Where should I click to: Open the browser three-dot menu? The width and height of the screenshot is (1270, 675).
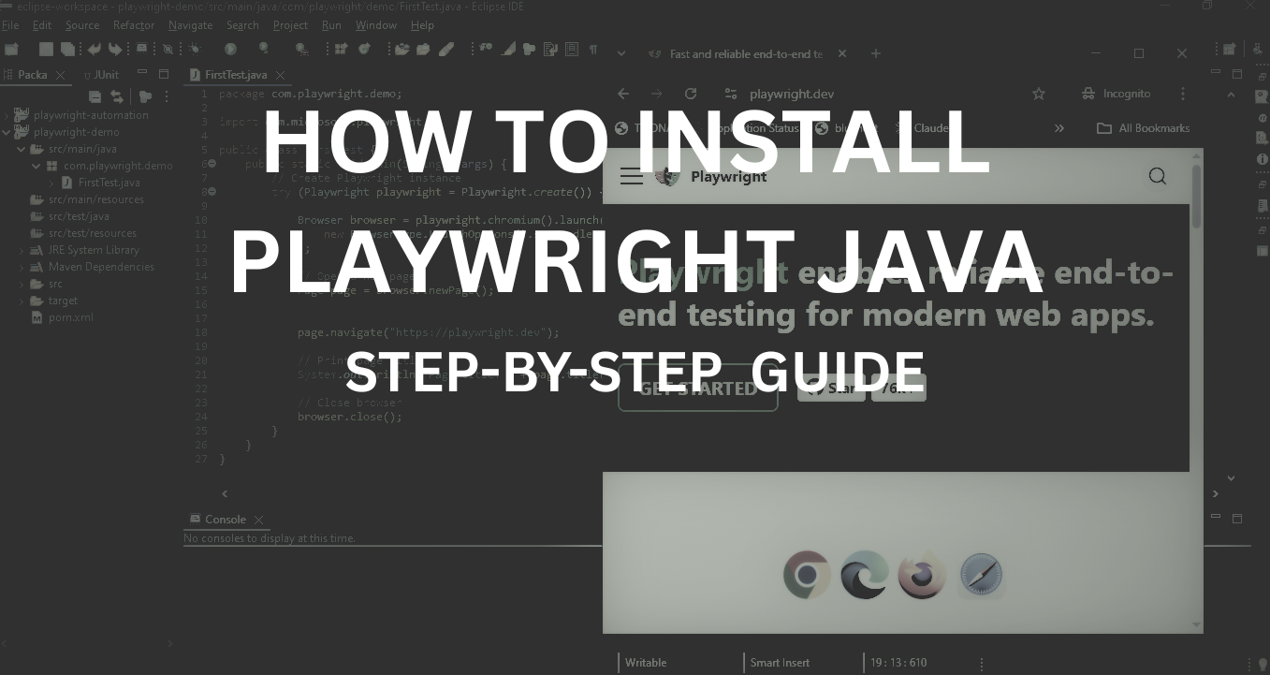[x=1183, y=94]
